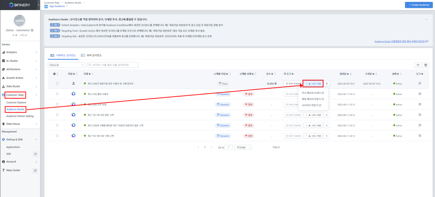
Task: Click the Demo - commerce app info icon
Action: click(x=32, y=30)
